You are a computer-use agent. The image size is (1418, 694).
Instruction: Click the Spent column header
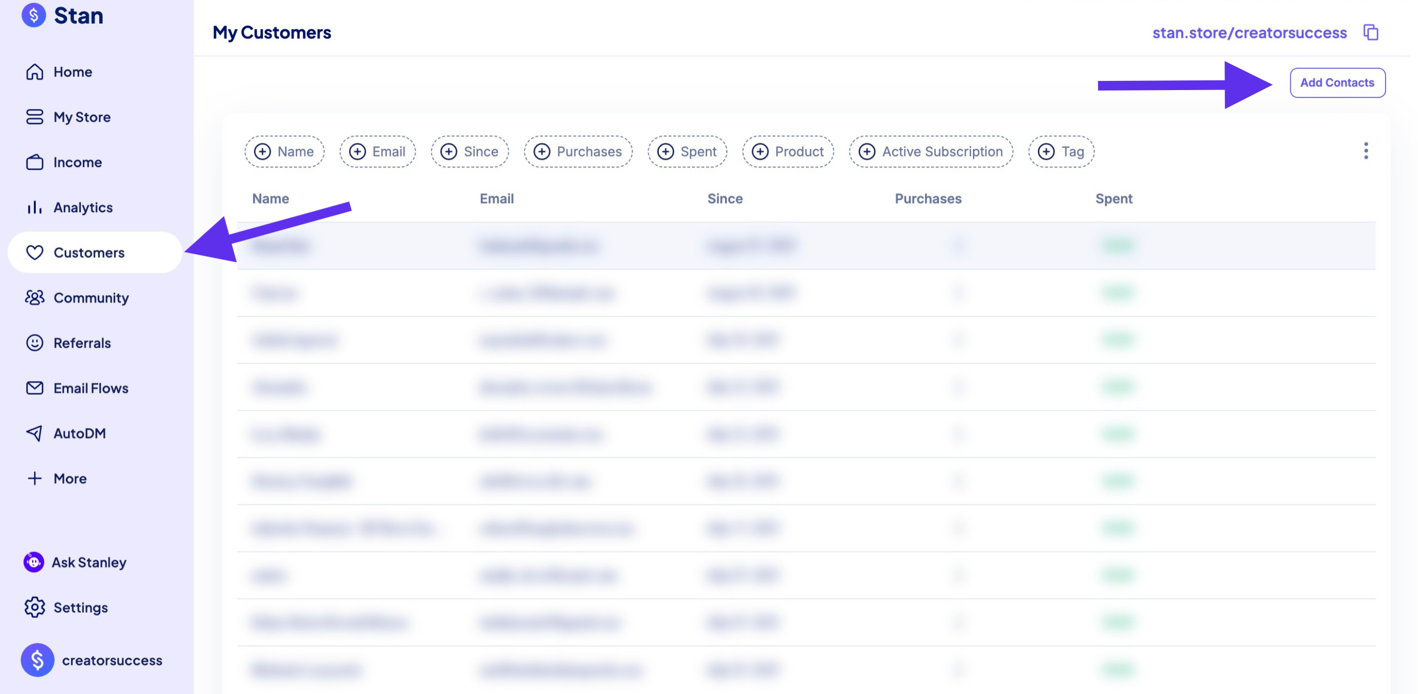[x=1113, y=198]
